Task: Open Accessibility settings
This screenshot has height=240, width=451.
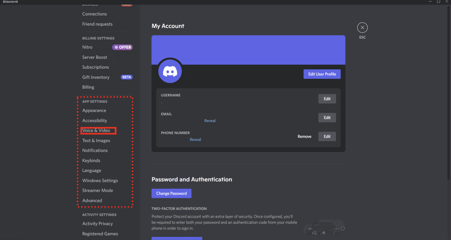Action: pos(95,120)
